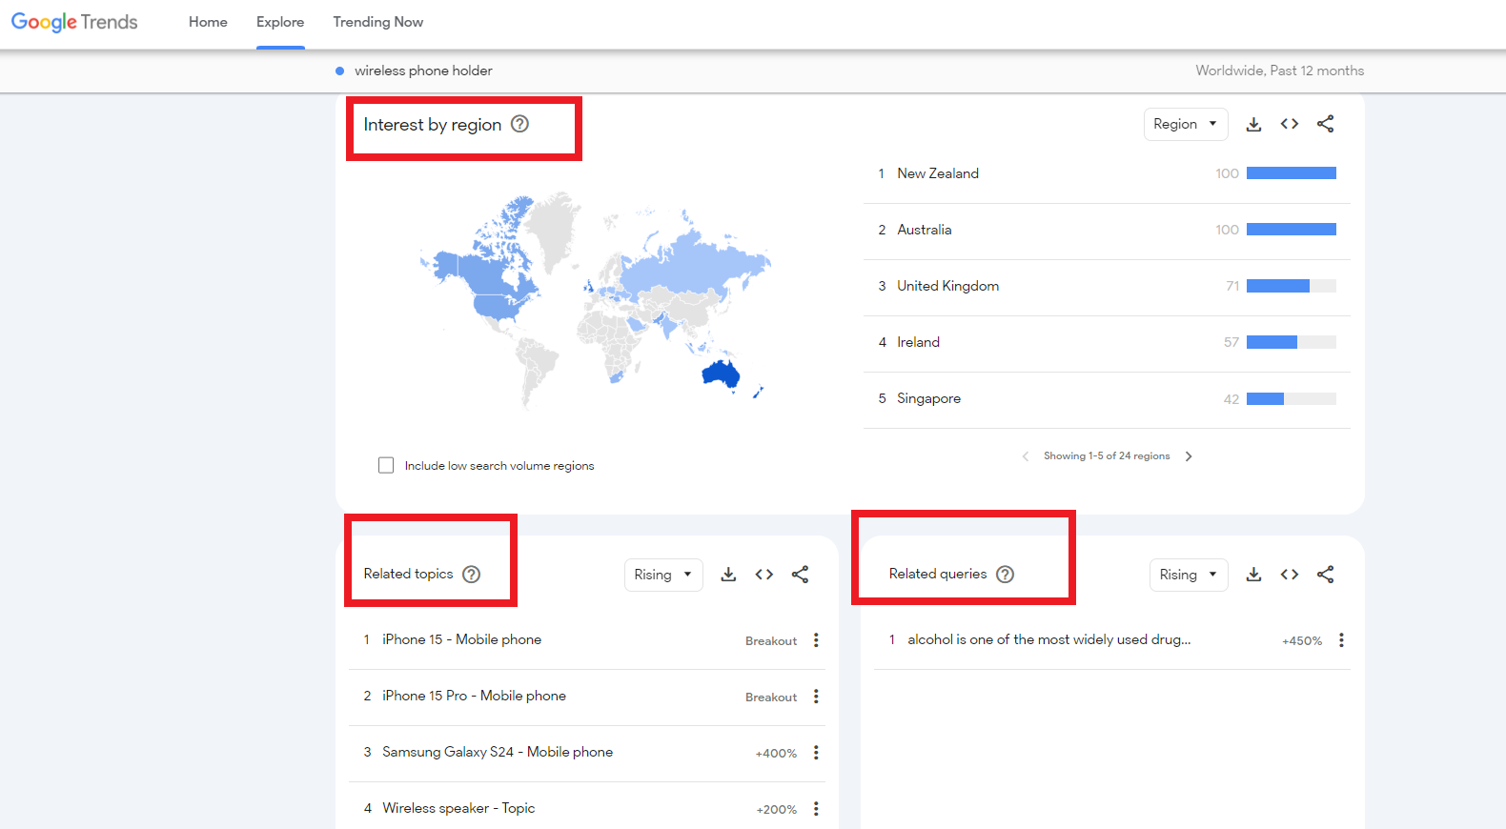Viewport: 1506px width, 829px height.
Task: Select the Explore tab
Action: pos(280,22)
